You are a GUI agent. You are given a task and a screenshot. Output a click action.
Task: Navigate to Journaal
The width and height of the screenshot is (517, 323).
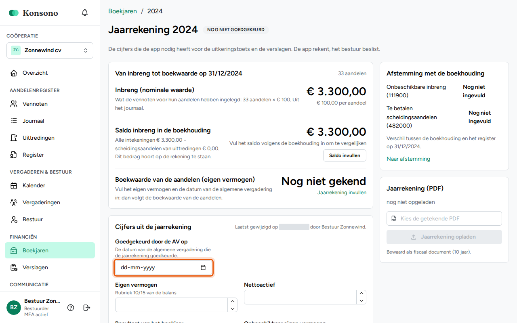(50, 121)
